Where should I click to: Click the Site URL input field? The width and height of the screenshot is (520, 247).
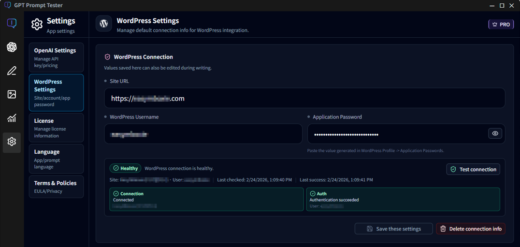pyautogui.click(x=304, y=98)
